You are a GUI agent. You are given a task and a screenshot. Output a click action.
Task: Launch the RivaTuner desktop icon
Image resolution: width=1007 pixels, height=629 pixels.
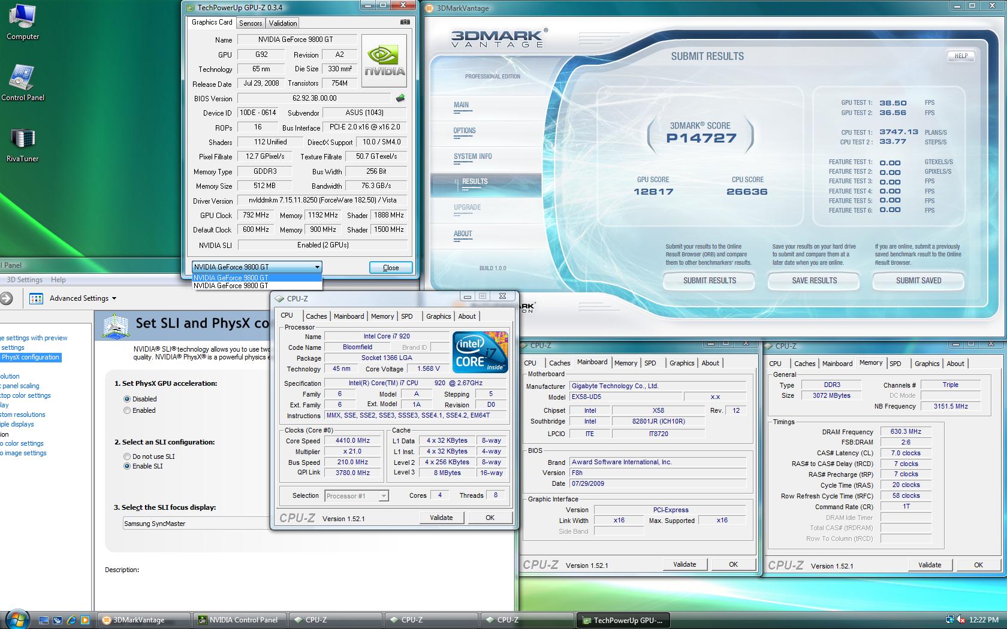click(22, 144)
